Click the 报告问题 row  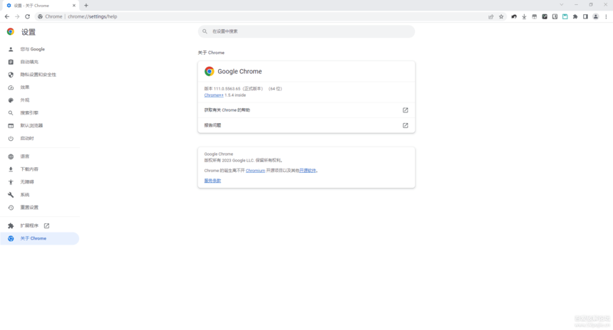(x=306, y=126)
